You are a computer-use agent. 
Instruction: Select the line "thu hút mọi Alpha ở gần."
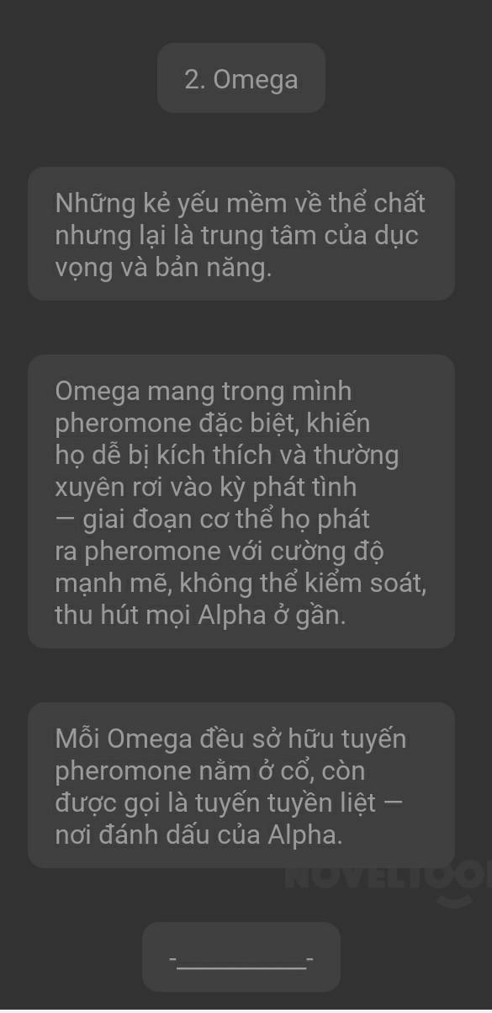[199, 615]
